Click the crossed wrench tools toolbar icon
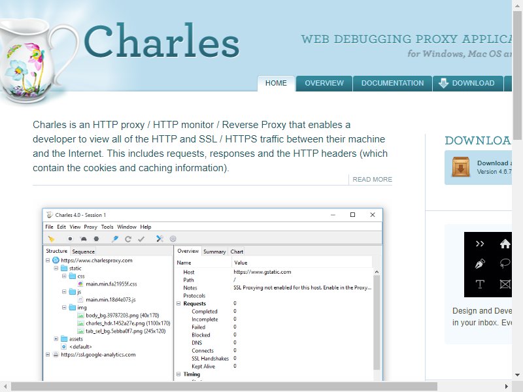 (160, 238)
